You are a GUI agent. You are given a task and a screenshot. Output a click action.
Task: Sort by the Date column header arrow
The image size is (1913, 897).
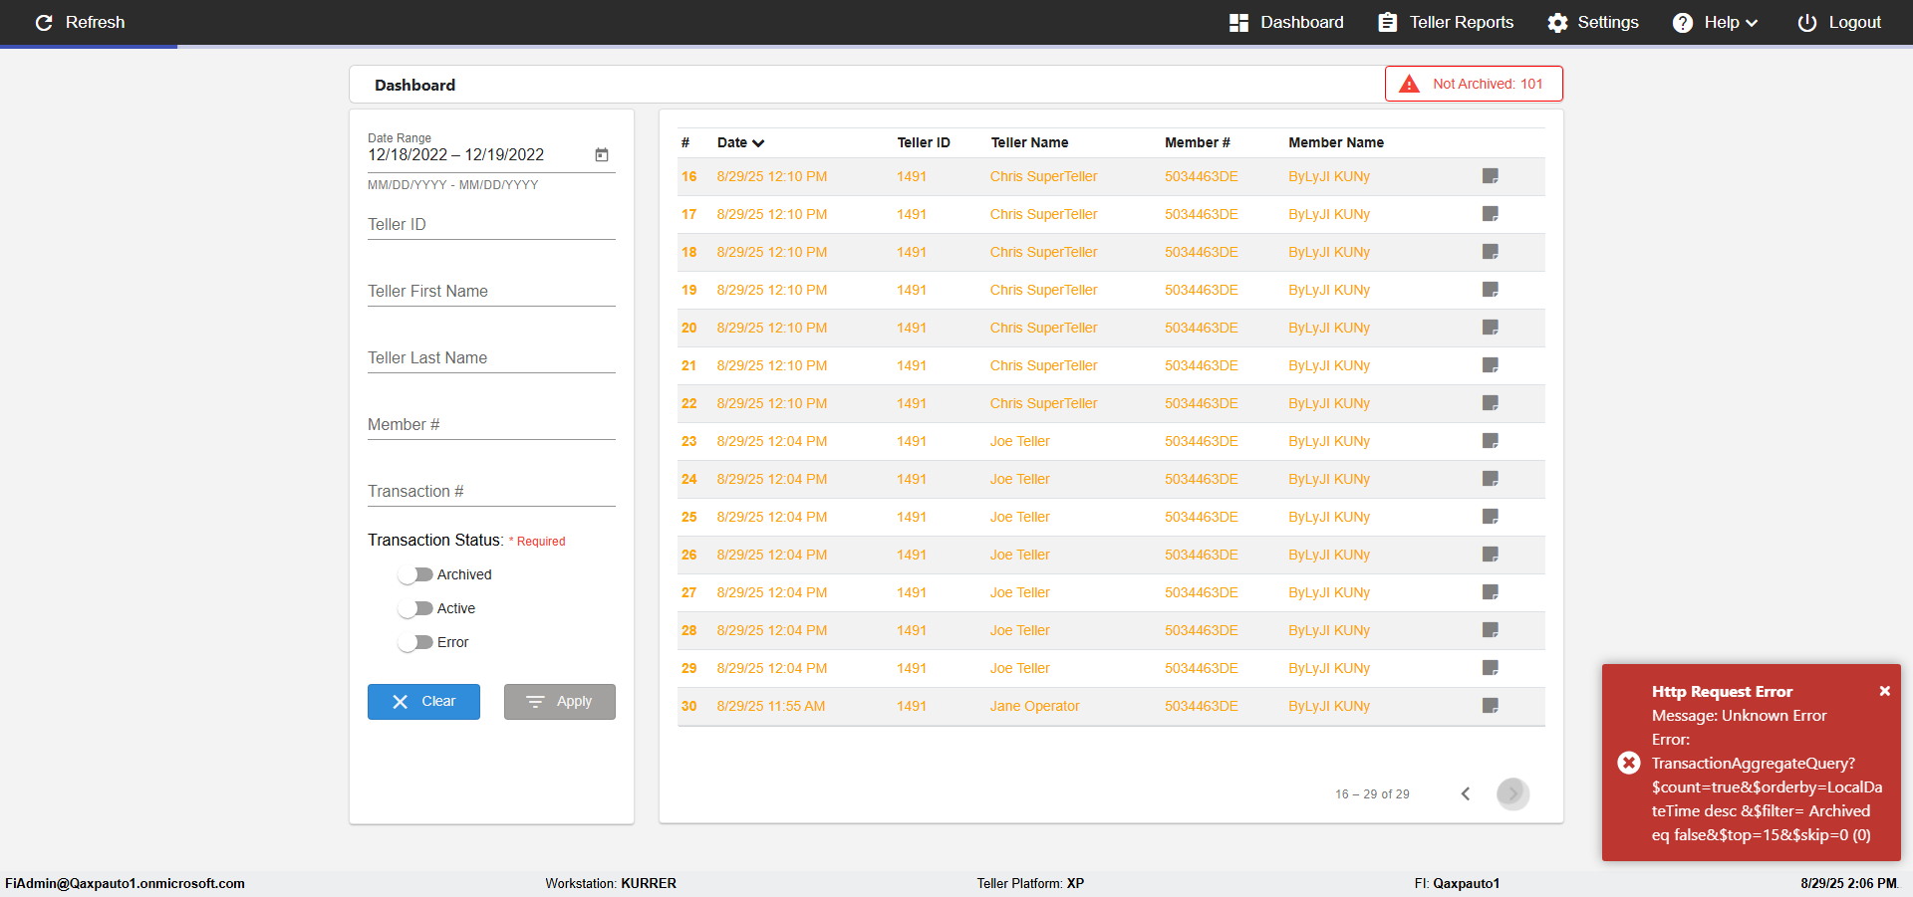pos(758,143)
